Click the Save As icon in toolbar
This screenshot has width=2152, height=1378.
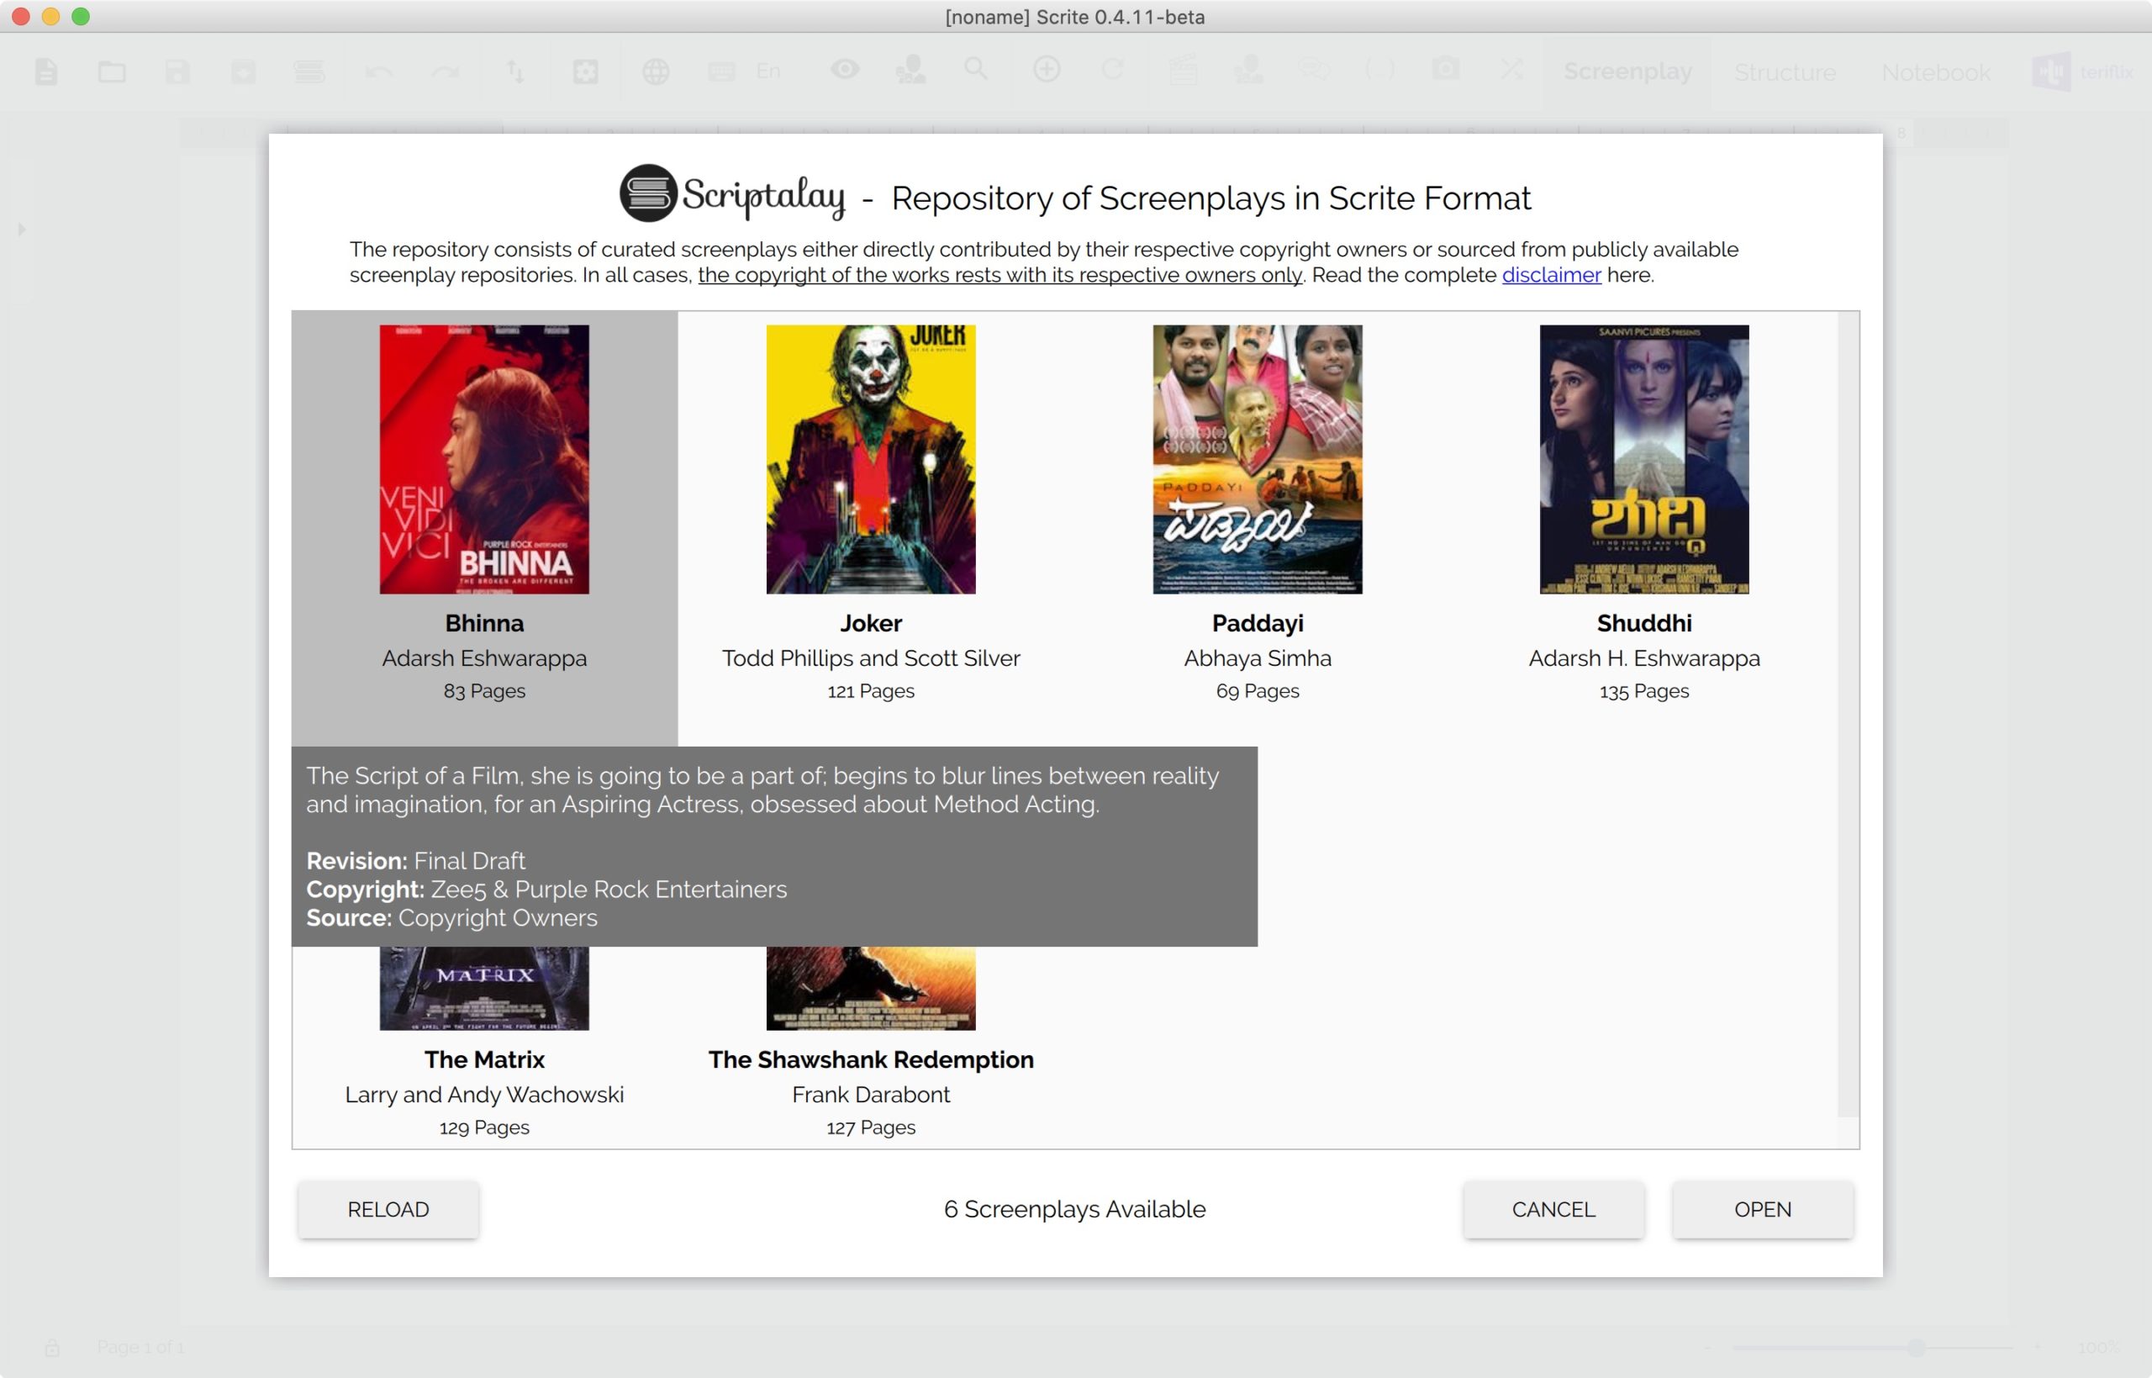pyautogui.click(x=243, y=71)
